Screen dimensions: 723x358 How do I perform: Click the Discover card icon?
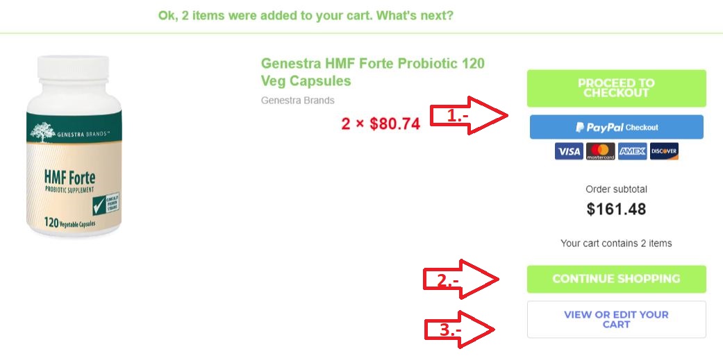[664, 151]
